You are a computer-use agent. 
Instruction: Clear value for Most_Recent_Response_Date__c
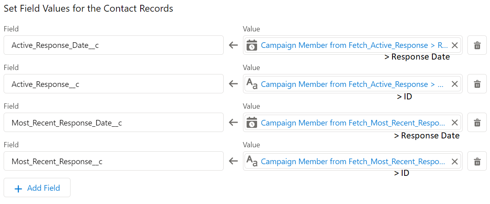455,123
